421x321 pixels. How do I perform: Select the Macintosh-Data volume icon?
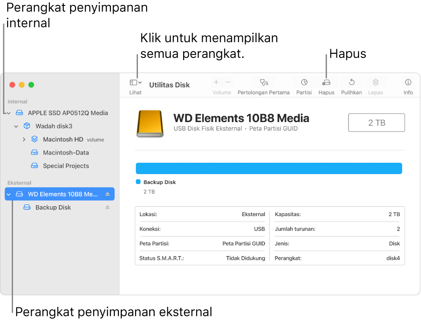[x=34, y=152]
